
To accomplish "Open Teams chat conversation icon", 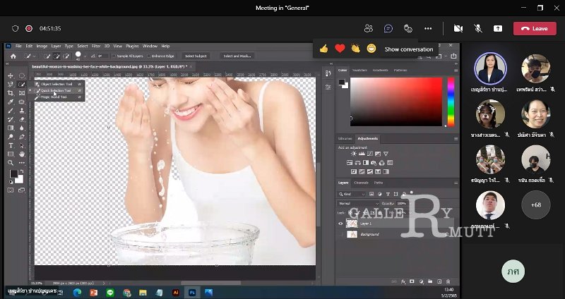I will point(388,28).
